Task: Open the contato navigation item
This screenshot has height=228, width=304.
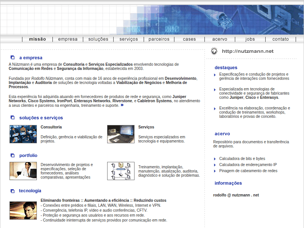Action: tap(280, 39)
